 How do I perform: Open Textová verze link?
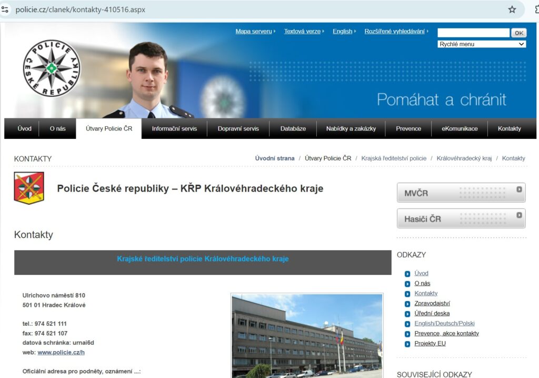(302, 31)
